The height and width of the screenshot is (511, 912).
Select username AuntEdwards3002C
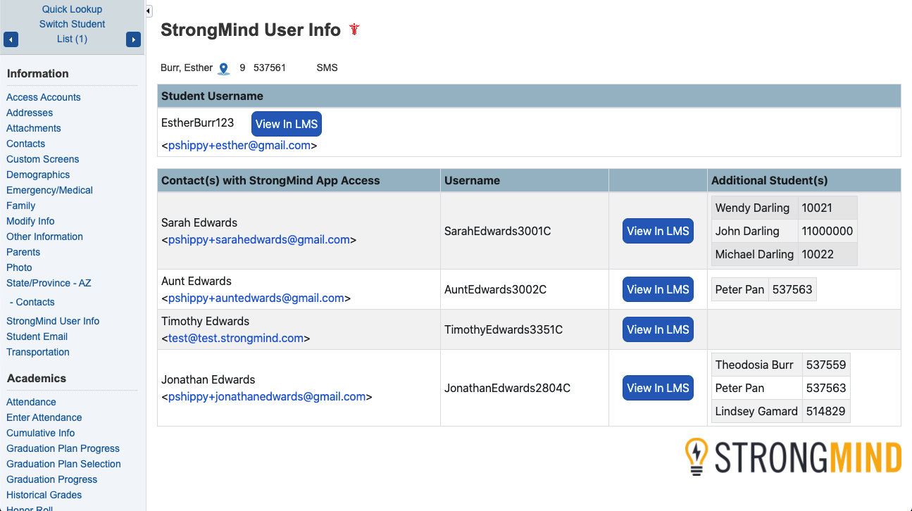coord(495,289)
